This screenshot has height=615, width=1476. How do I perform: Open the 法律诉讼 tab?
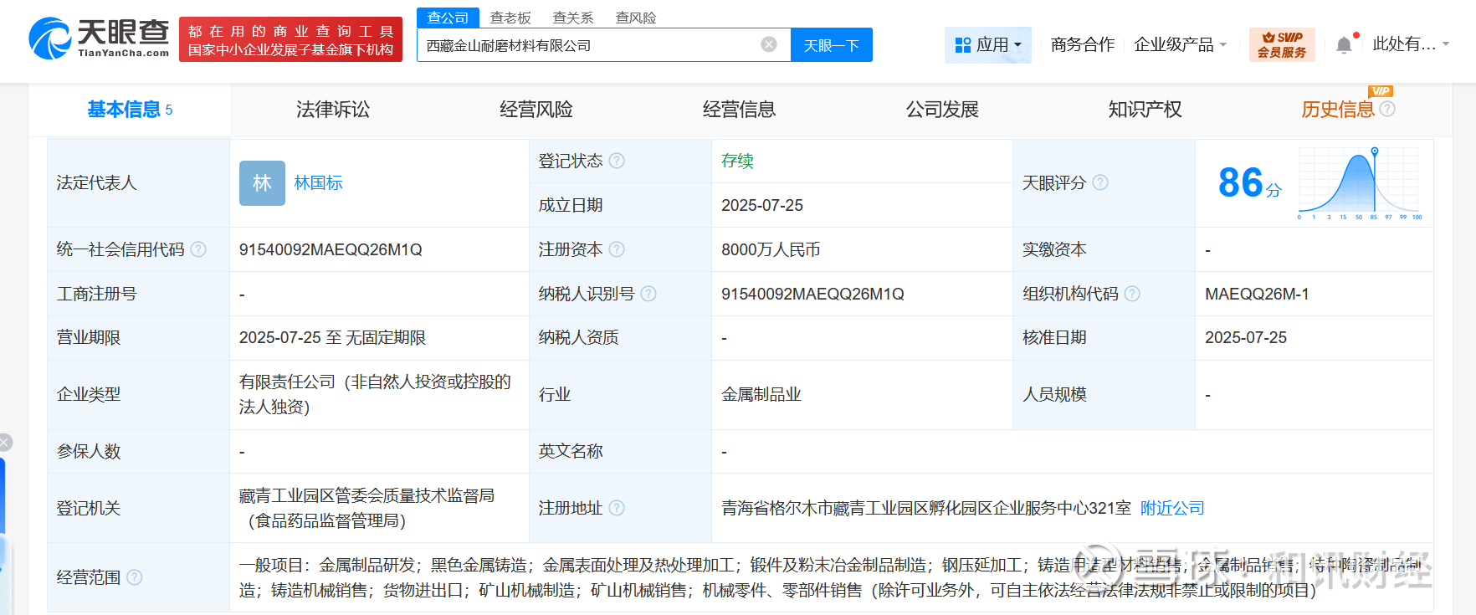333,110
